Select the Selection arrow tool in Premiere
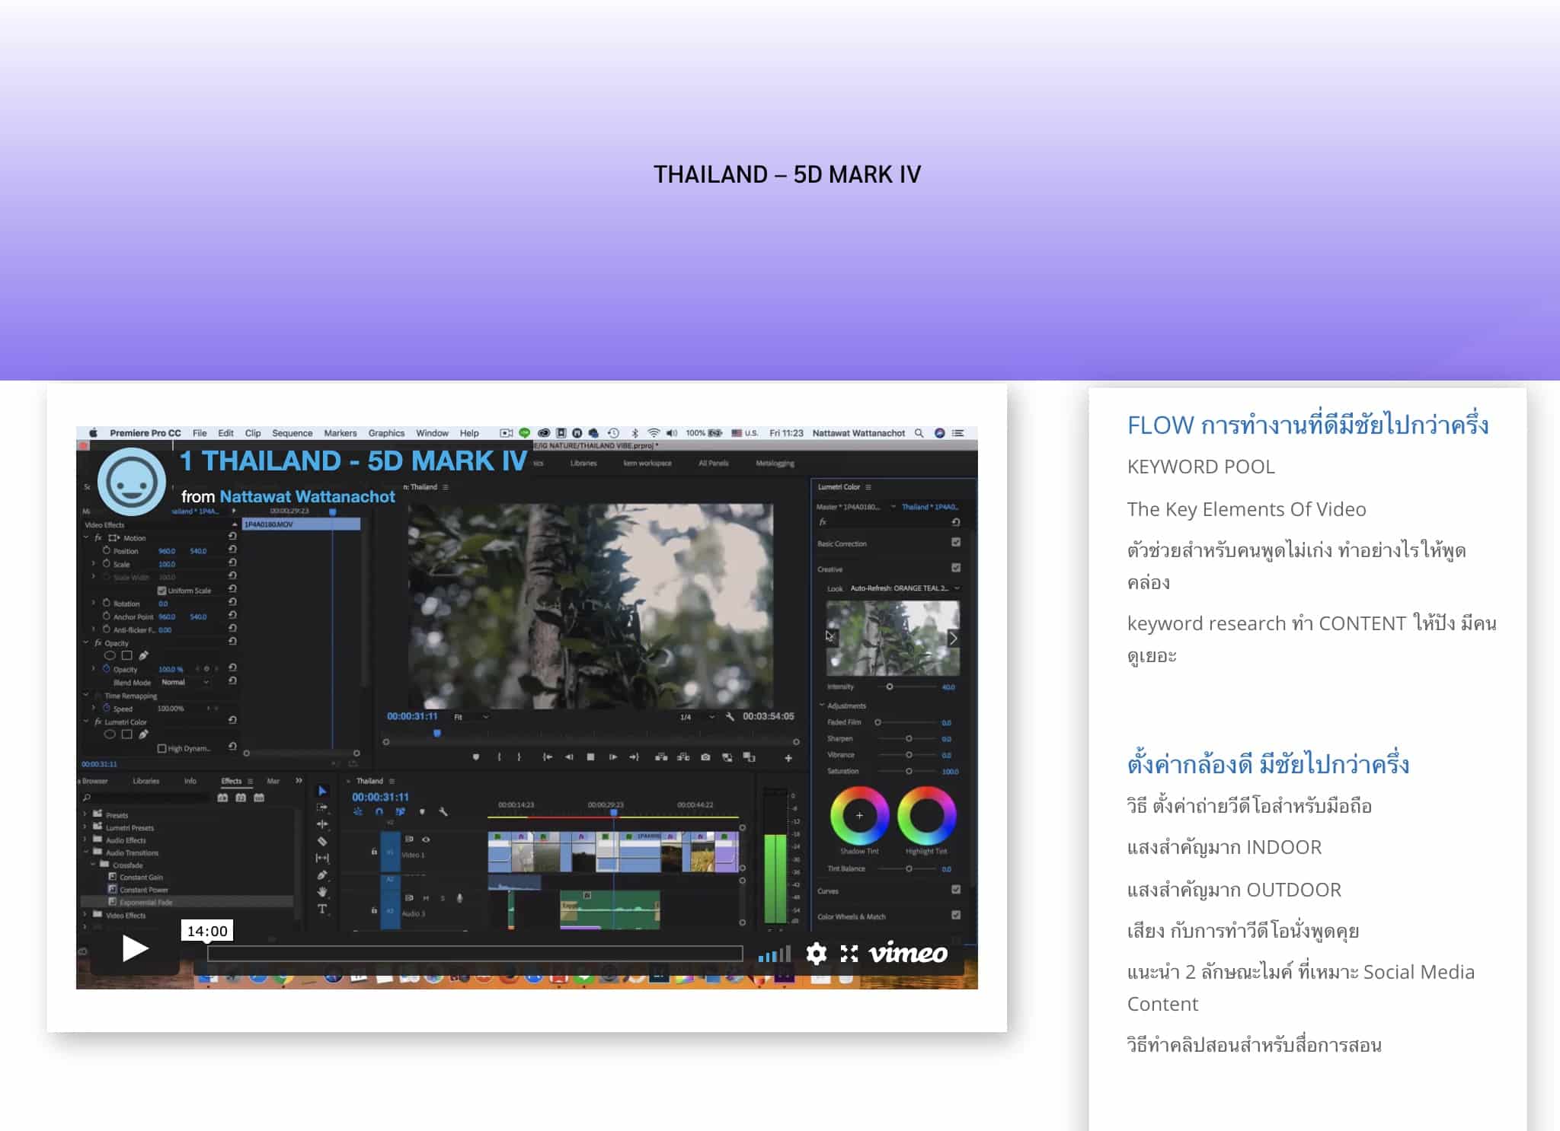The height and width of the screenshot is (1131, 1560). pyautogui.click(x=322, y=792)
